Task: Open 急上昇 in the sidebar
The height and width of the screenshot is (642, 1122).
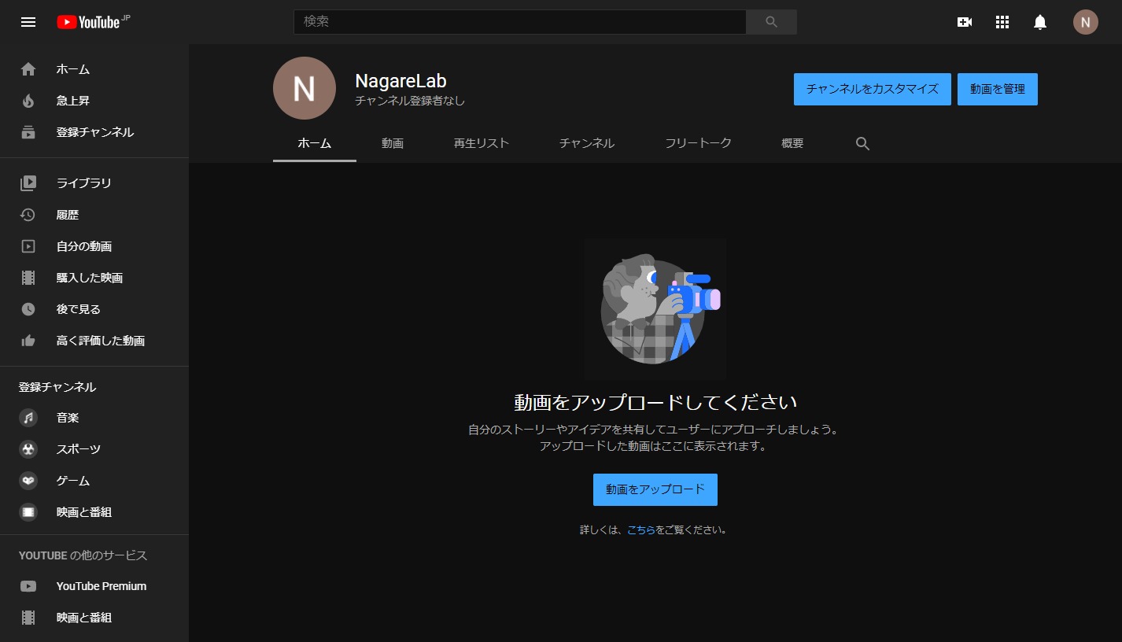Action: [x=94, y=101]
